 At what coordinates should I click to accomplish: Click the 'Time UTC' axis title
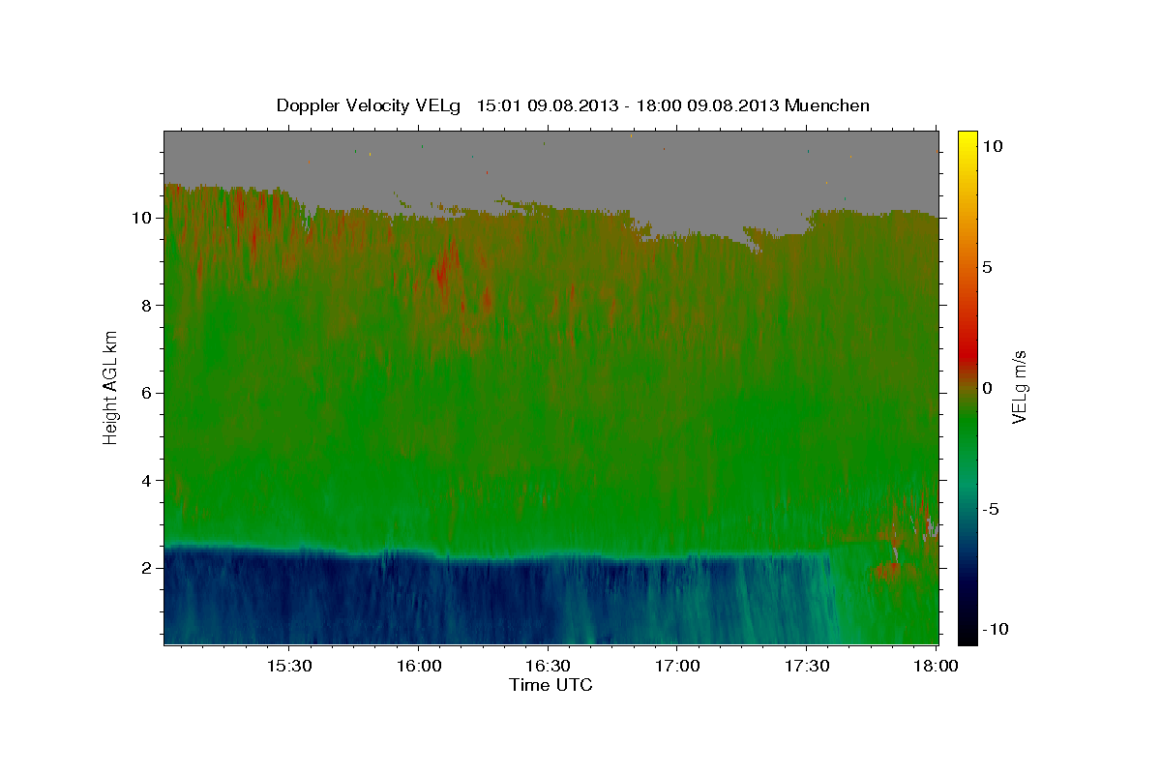click(551, 685)
